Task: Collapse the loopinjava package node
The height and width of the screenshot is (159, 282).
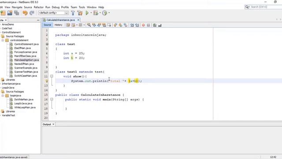Action: [3, 95]
